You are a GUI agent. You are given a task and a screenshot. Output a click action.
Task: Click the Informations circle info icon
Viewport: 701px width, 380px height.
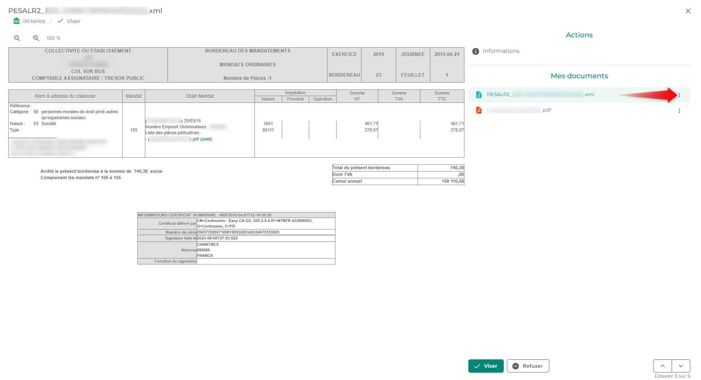476,51
